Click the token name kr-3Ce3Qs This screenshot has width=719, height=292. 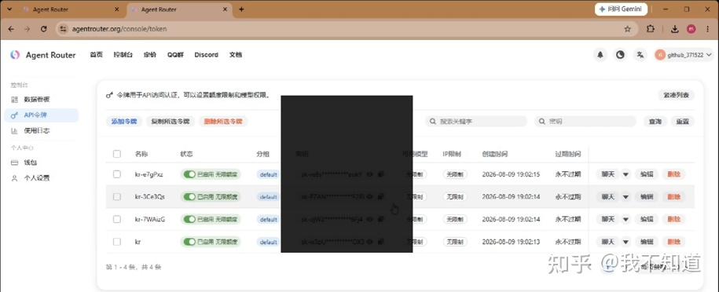tap(150, 197)
